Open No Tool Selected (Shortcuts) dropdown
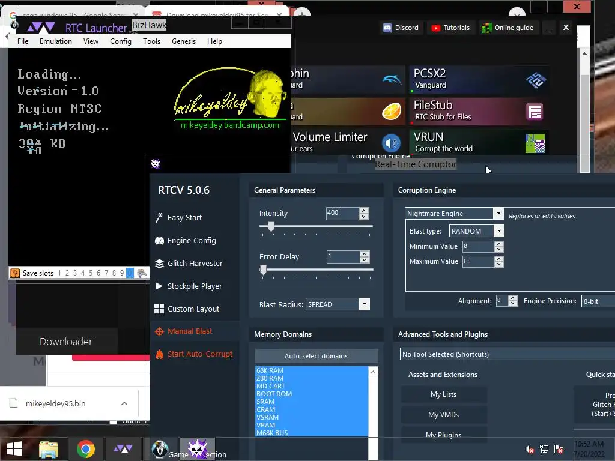 coord(507,354)
